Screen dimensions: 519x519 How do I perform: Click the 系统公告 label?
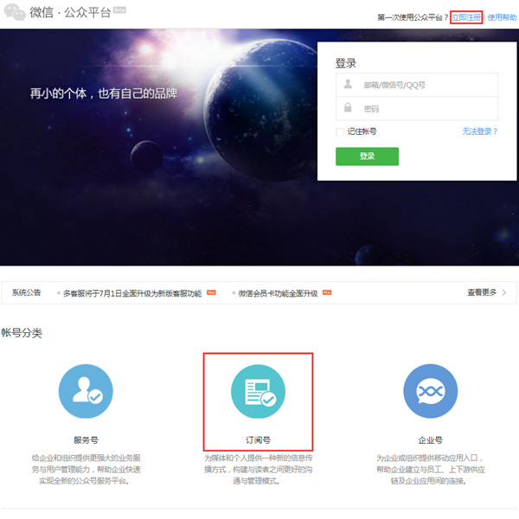click(x=27, y=292)
